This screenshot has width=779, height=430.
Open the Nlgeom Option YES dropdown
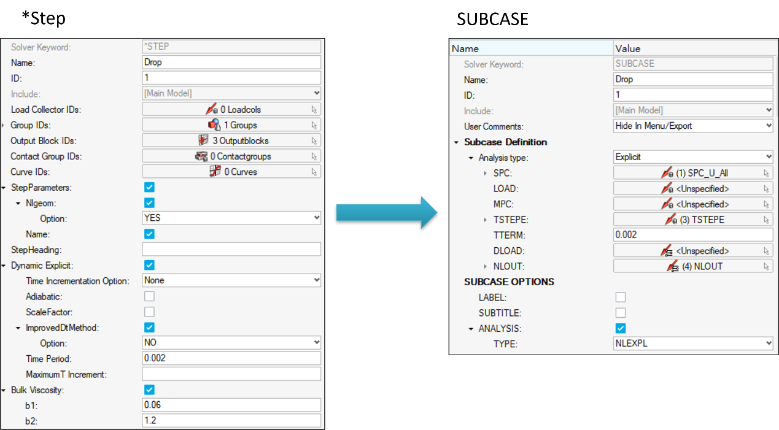click(231, 218)
